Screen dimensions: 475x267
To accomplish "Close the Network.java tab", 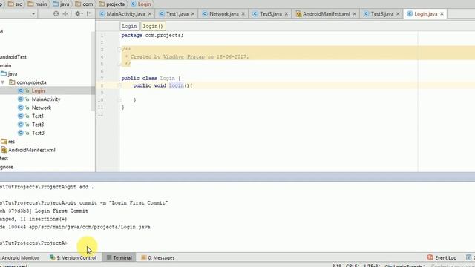I will pyautogui.click(x=243, y=14).
